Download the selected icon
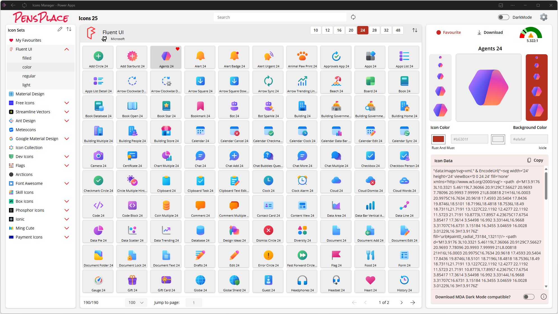This screenshot has width=558, height=314. coord(490,32)
